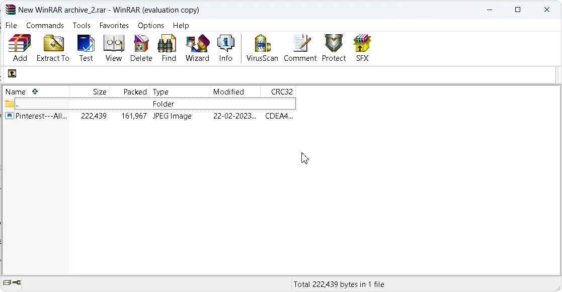Click the archive icon on the status bar
Viewport: 562px width, 292px height.
(7, 282)
